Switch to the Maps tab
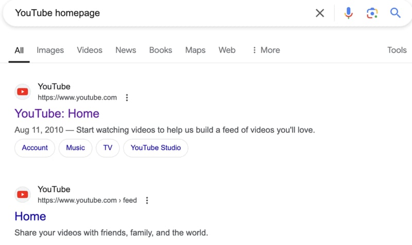This screenshot has height=245, width=412. [x=195, y=50]
